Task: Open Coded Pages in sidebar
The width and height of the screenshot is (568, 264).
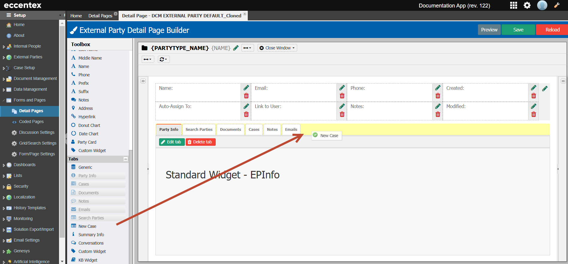Action: (31, 122)
